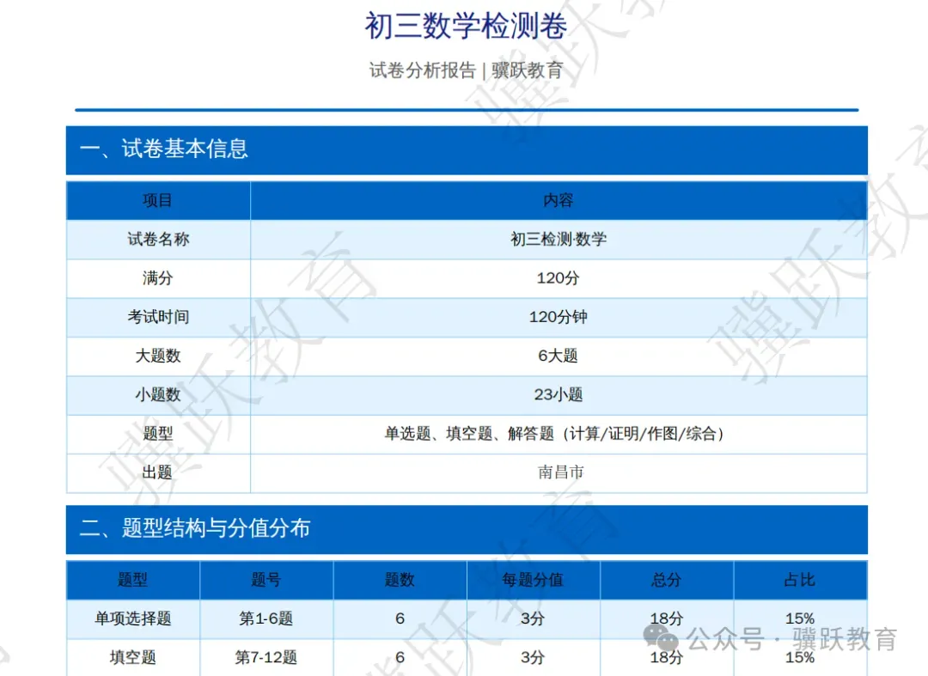Select the 满分 row label
Image resolution: width=928 pixels, height=676 pixels.
click(157, 278)
